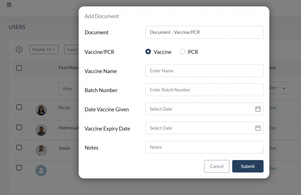Select the PCR radio button
Image resolution: width=301 pixels, height=195 pixels.
[182, 51]
